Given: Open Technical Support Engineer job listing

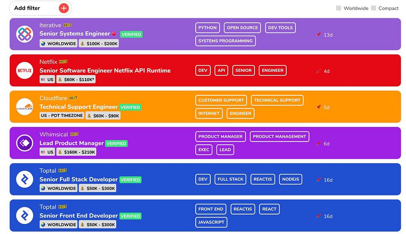Looking at the screenshot, I should tap(78, 107).
